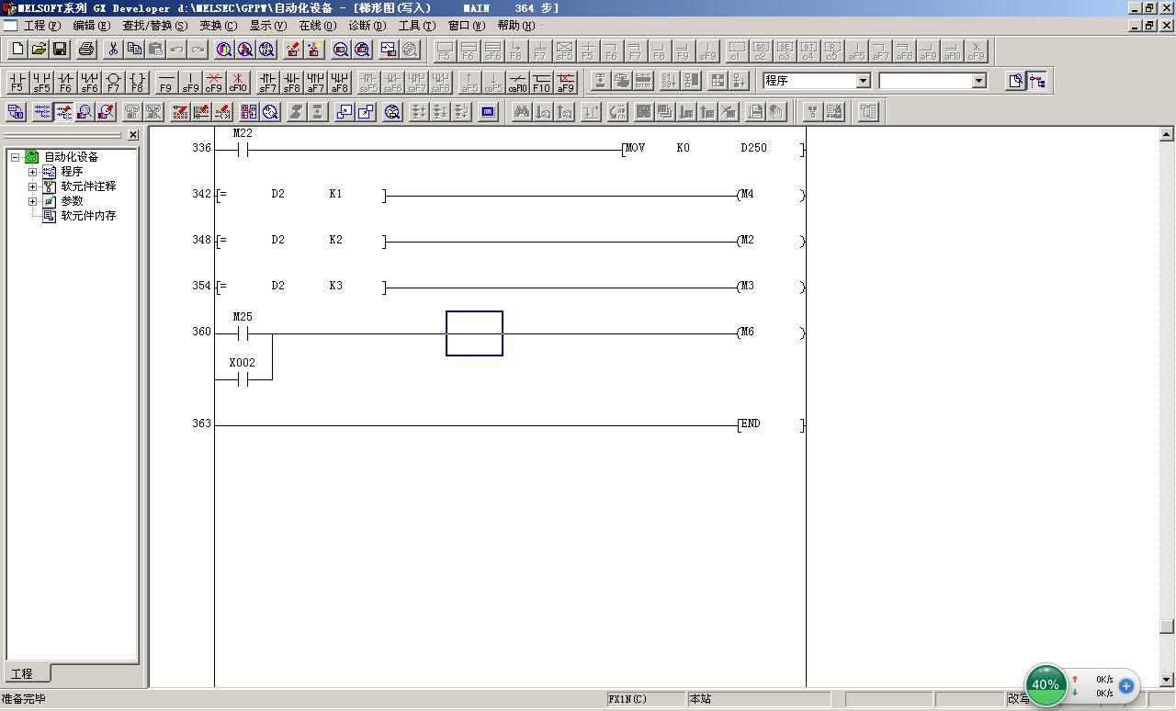Select draw line tool F10
1176x711 pixels.
(541, 82)
